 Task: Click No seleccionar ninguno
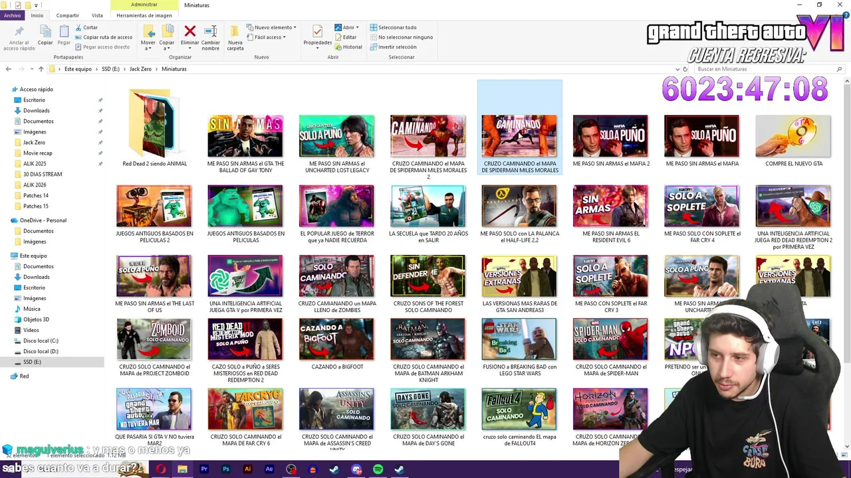tap(402, 37)
